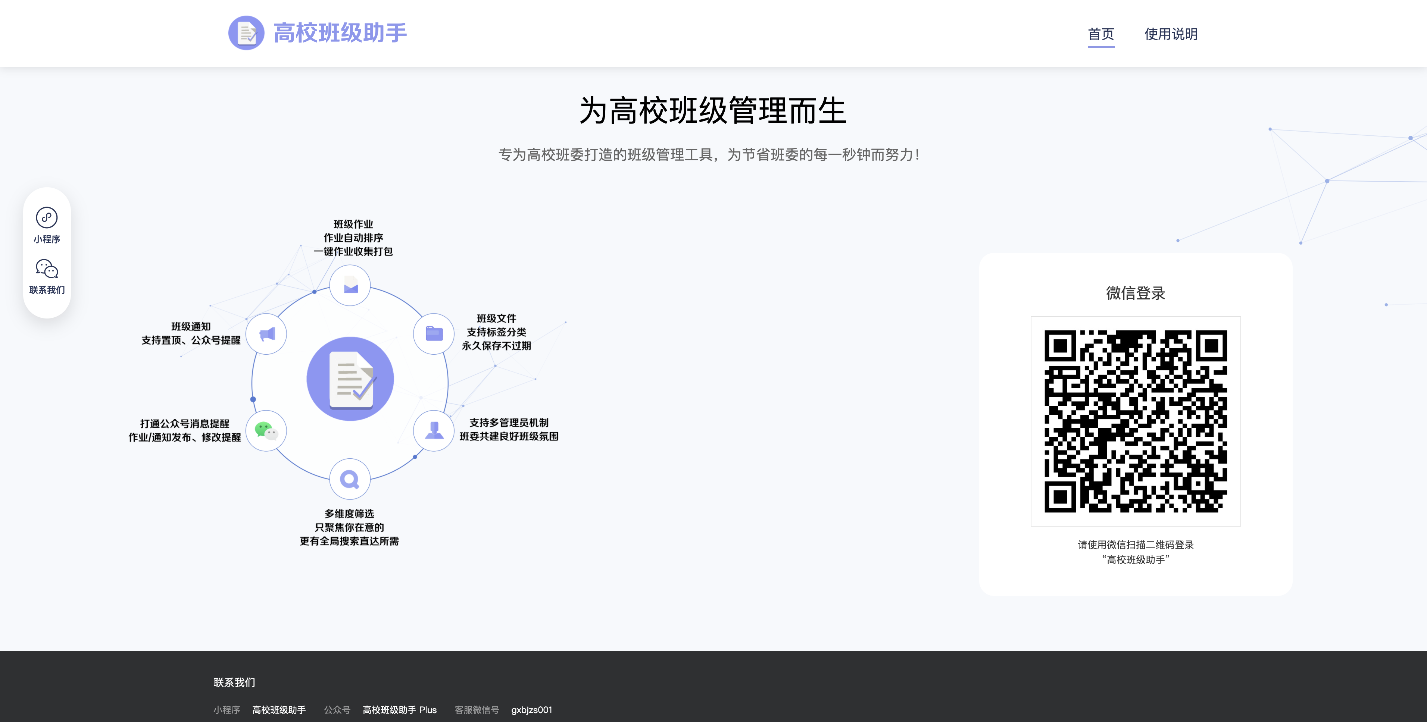Click footer 小程序 高校班级助手 name
The image size is (1427, 722).
click(279, 710)
